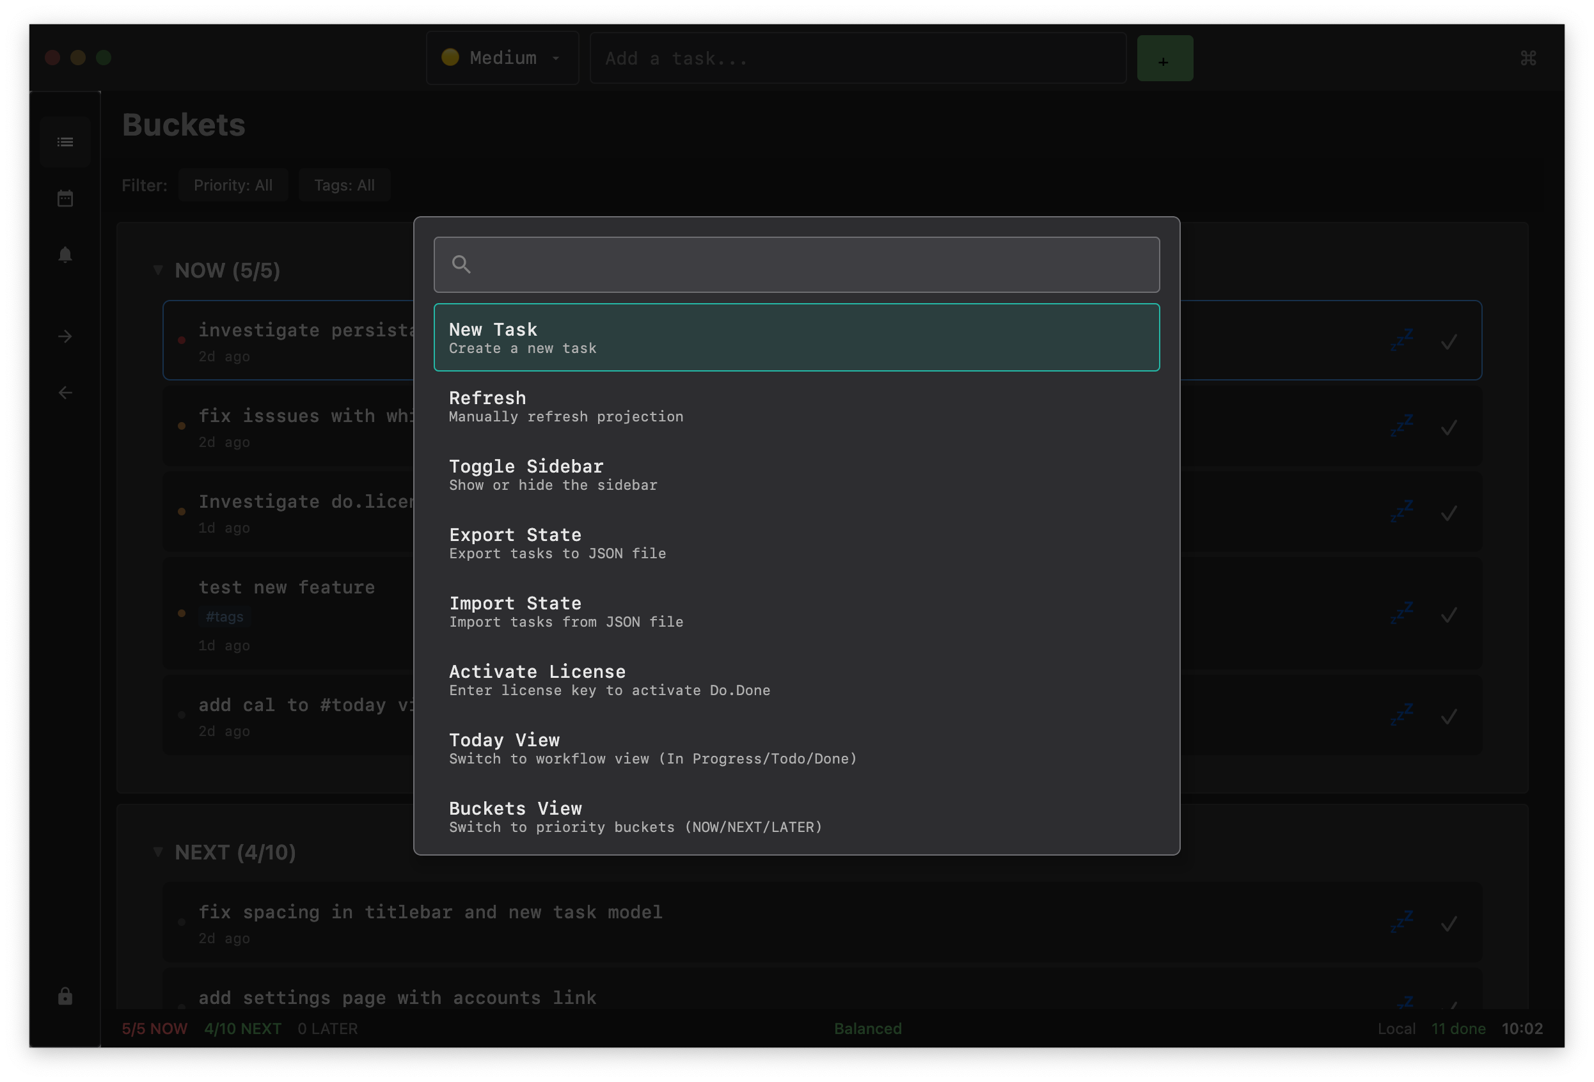The image size is (1594, 1082).
Task: Choose 'New Task' in the command palette
Action: 796,338
